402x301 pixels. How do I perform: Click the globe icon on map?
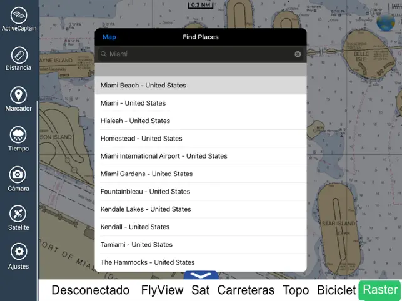(386, 22)
